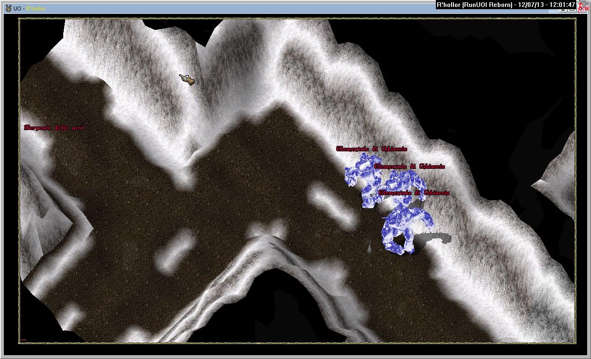Pick up the leather glove item on the snow
Viewport: 591px width, 359px height.
point(188,79)
